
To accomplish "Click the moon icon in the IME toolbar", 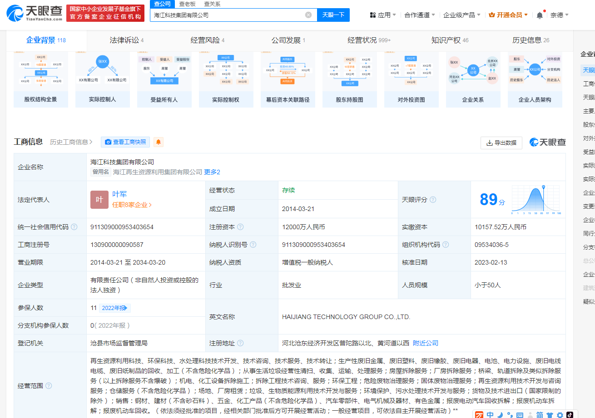I will point(500,415).
